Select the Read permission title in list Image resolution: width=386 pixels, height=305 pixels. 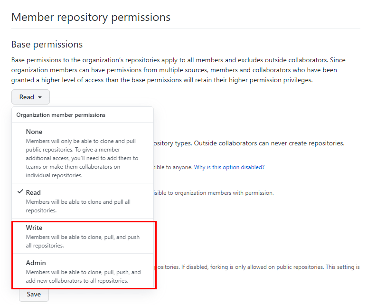(33, 192)
